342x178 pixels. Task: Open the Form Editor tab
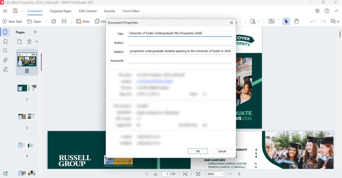tap(131, 11)
